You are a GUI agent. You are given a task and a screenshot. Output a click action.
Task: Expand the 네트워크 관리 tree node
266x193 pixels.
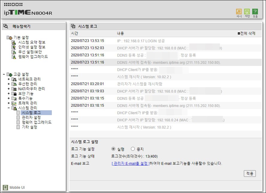pyautogui.click(x=9, y=79)
